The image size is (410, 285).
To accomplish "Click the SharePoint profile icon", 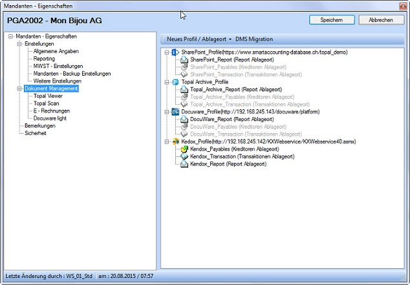I will (x=175, y=52).
